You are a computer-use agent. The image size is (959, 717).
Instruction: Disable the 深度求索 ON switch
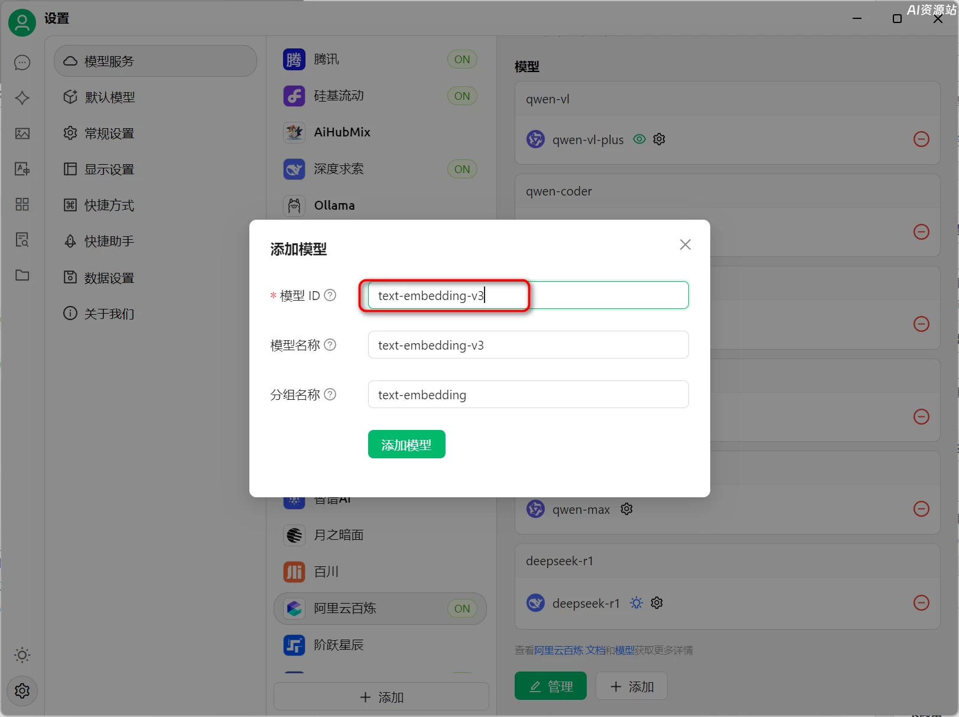tap(462, 169)
